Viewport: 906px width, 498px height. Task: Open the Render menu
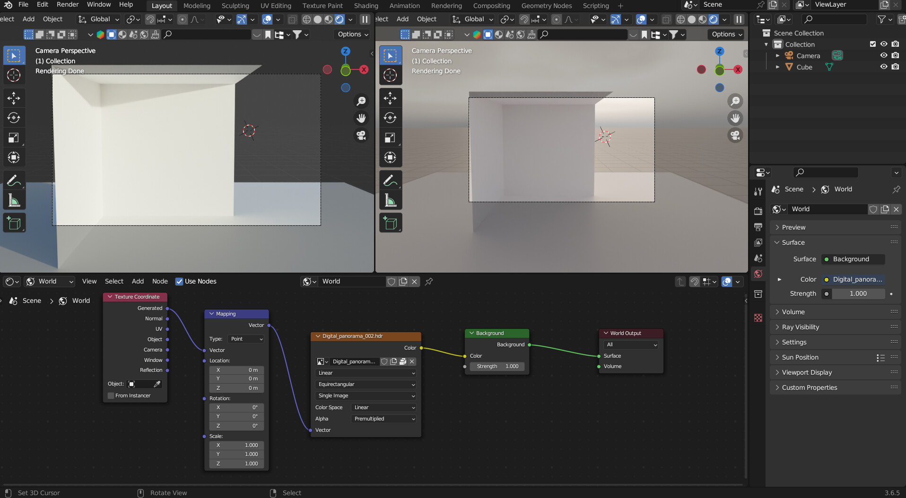[68, 5]
